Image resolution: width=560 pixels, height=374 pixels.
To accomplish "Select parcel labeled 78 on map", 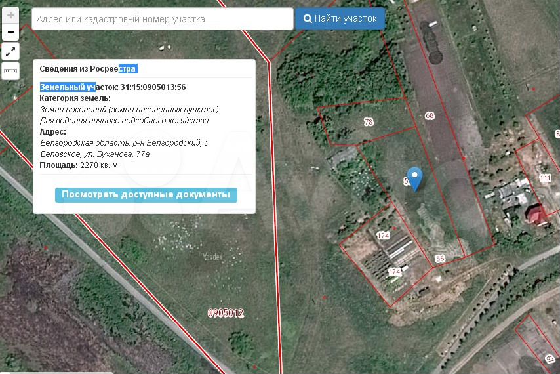I will point(369,122).
